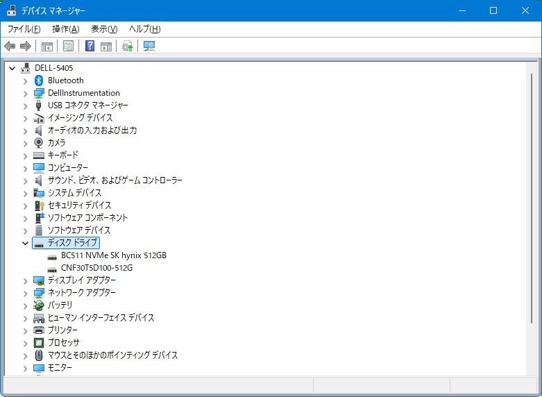Expand the イメージング デバイス category
The image size is (542, 397).
[25, 119]
